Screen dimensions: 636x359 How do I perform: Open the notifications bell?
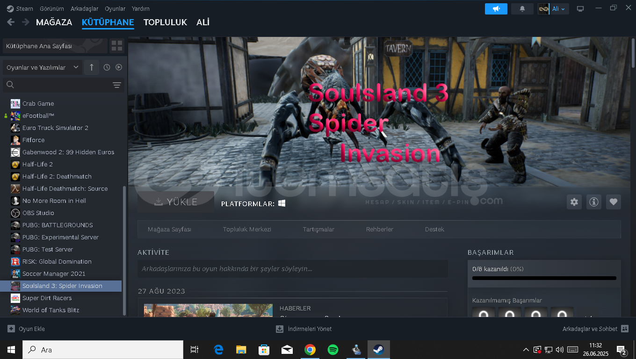pyautogui.click(x=522, y=8)
